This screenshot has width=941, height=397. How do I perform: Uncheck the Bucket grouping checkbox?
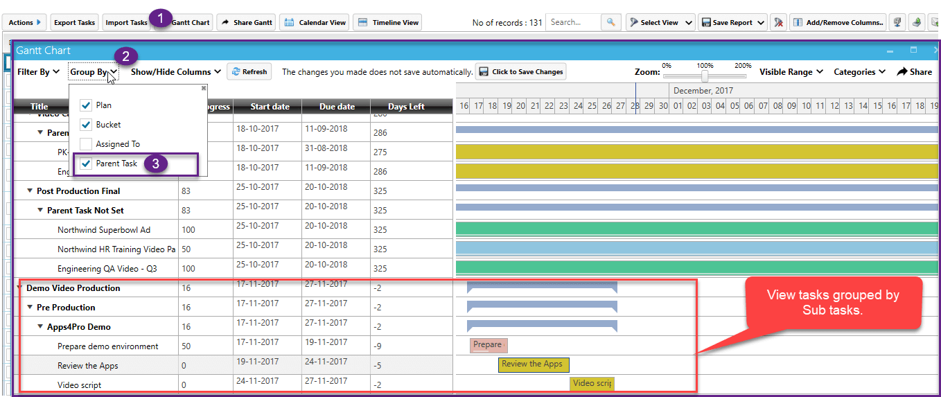point(86,125)
